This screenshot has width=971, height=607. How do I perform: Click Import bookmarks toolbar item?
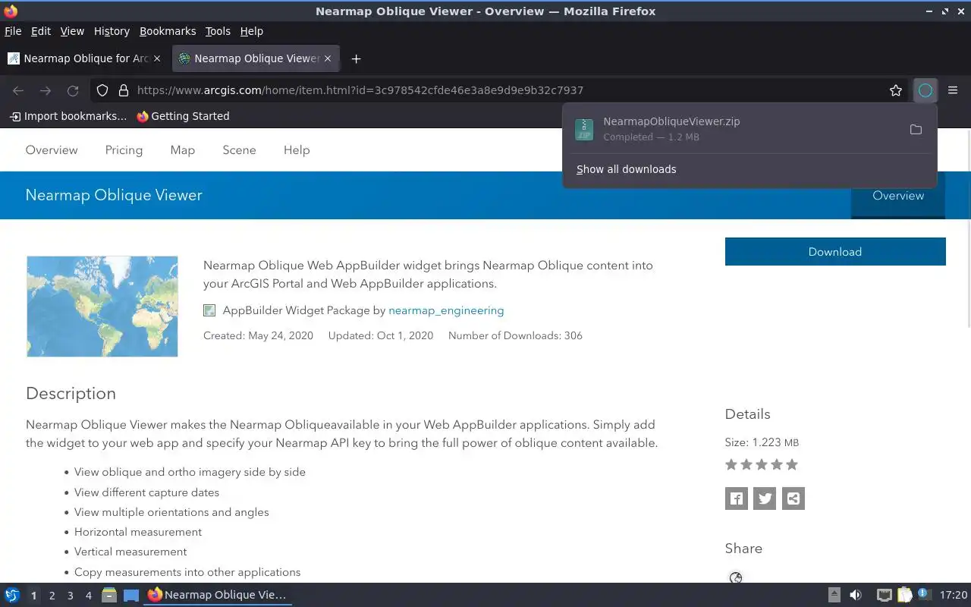[68, 116]
